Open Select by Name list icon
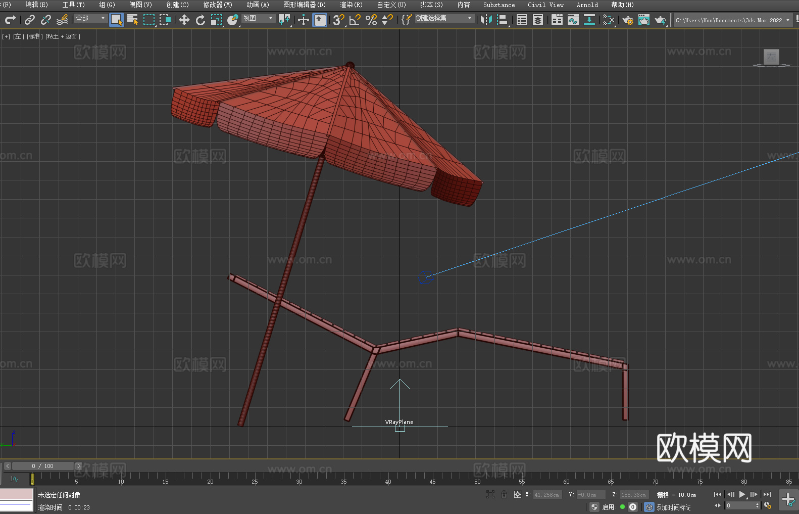Viewport: 799px width, 514px height. click(133, 20)
